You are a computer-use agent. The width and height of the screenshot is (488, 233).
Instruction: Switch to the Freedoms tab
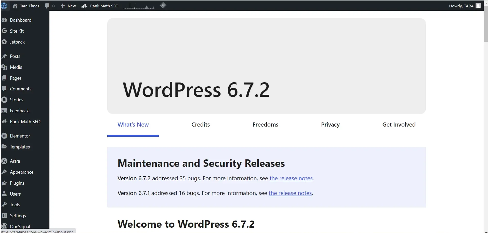pyautogui.click(x=265, y=125)
